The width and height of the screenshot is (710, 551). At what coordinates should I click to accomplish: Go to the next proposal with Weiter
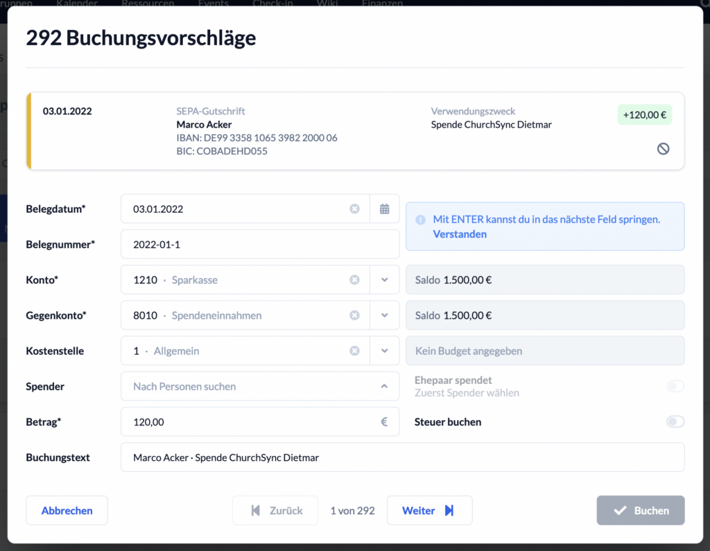[x=429, y=510]
